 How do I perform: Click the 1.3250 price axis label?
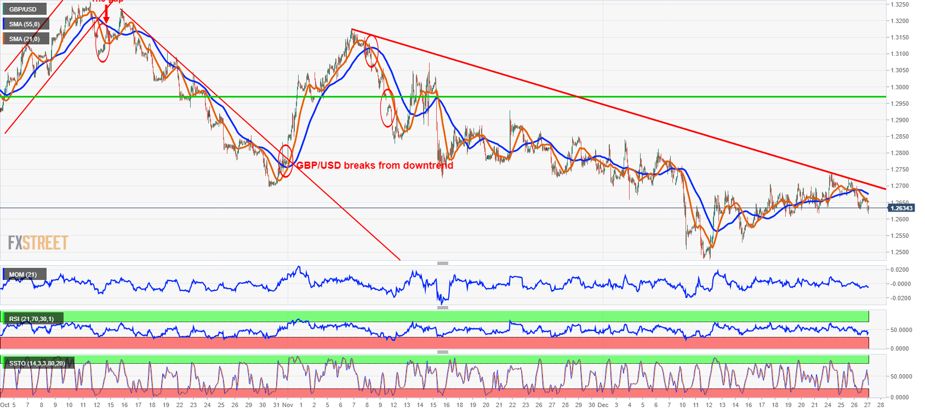pos(899,4)
